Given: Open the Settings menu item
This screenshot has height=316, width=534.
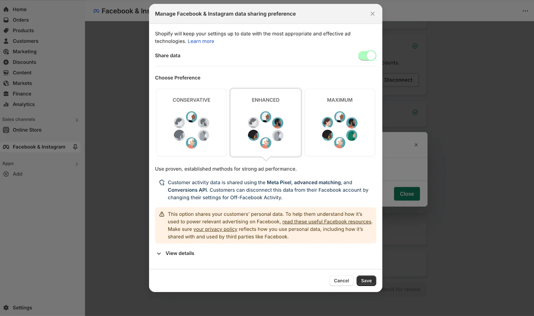Looking at the screenshot, I should pos(22,307).
